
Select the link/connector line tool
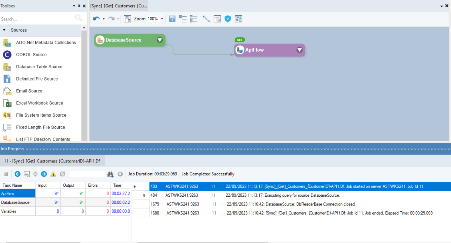(206, 19)
